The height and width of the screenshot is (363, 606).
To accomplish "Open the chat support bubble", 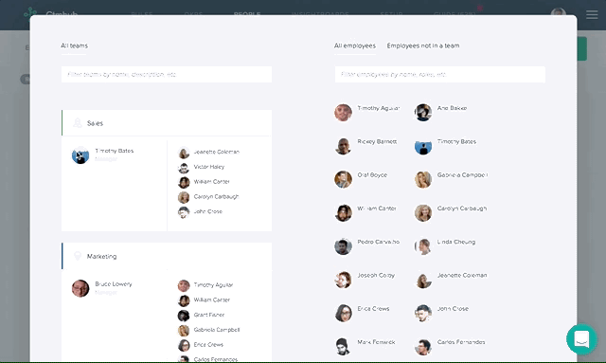I will point(581,339).
